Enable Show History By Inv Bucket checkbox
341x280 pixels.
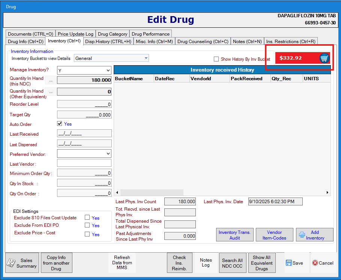(x=216, y=59)
